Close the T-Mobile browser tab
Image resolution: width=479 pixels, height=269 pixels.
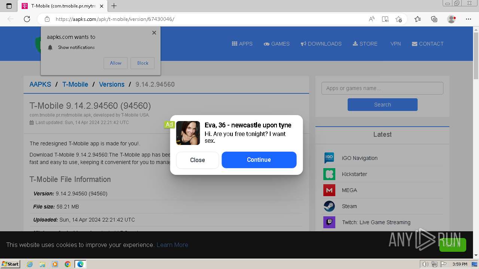[102, 6]
